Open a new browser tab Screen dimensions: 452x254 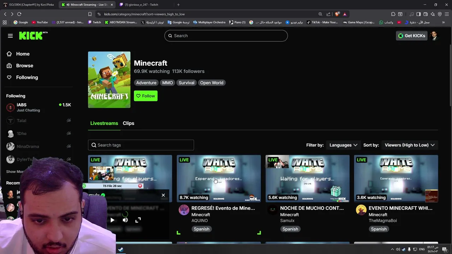(x=178, y=5)
